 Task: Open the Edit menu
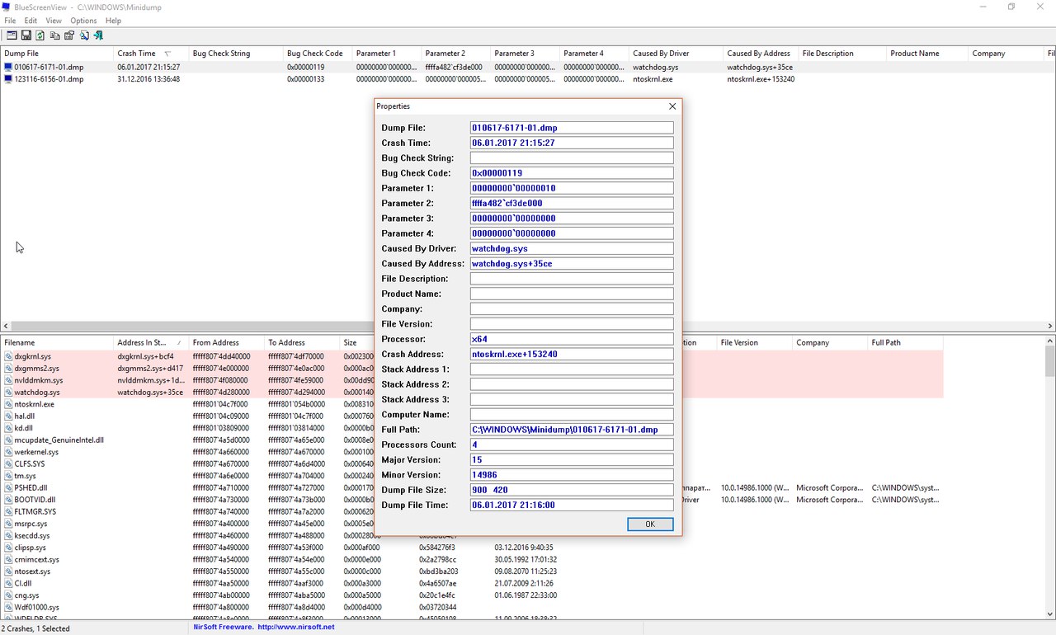coord(31,21)
